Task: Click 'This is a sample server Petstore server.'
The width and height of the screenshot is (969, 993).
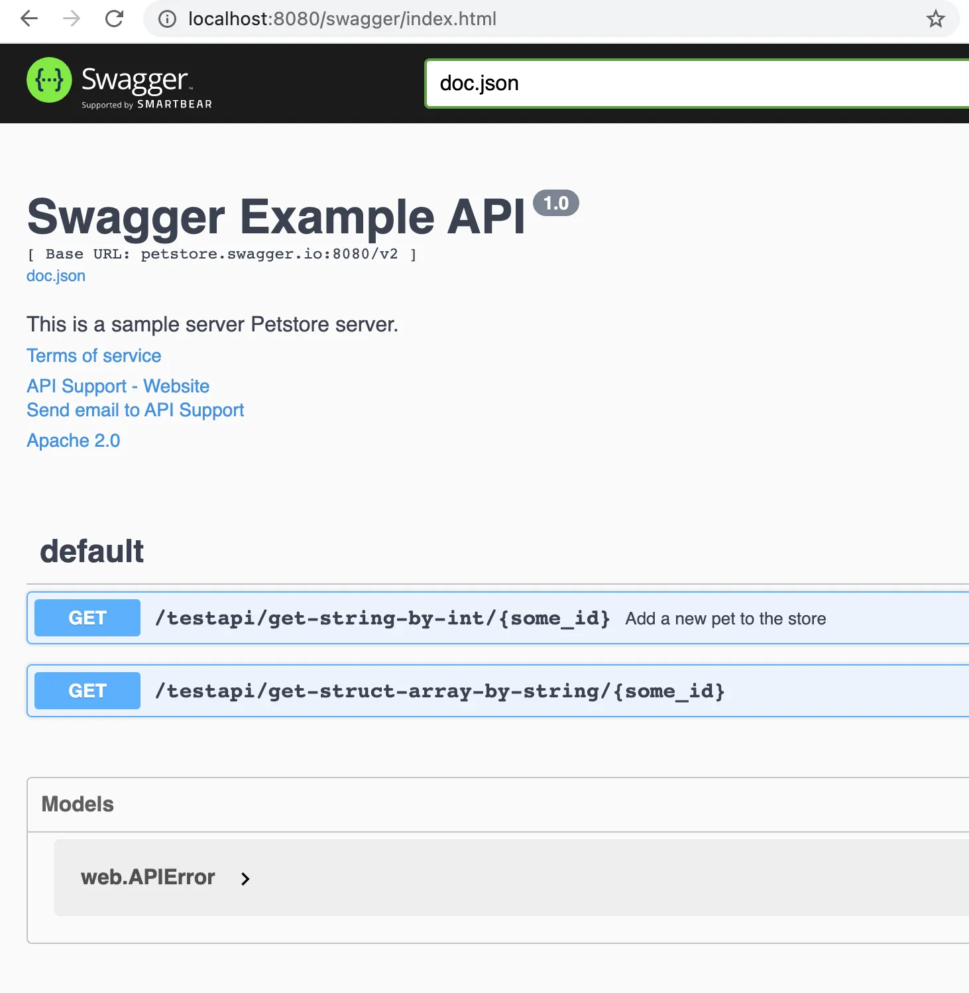Action: coord(212,325)
